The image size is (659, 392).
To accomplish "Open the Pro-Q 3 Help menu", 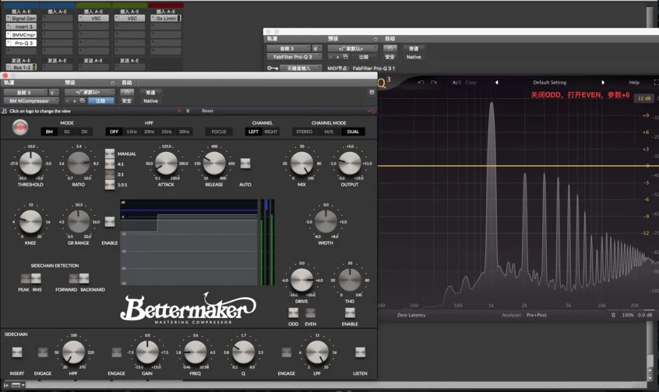I will click(634, 82).
